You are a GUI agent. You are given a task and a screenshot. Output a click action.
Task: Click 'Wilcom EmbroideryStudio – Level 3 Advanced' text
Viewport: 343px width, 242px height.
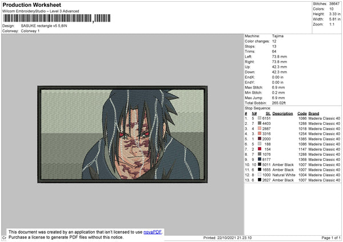[x=41, y=11]
